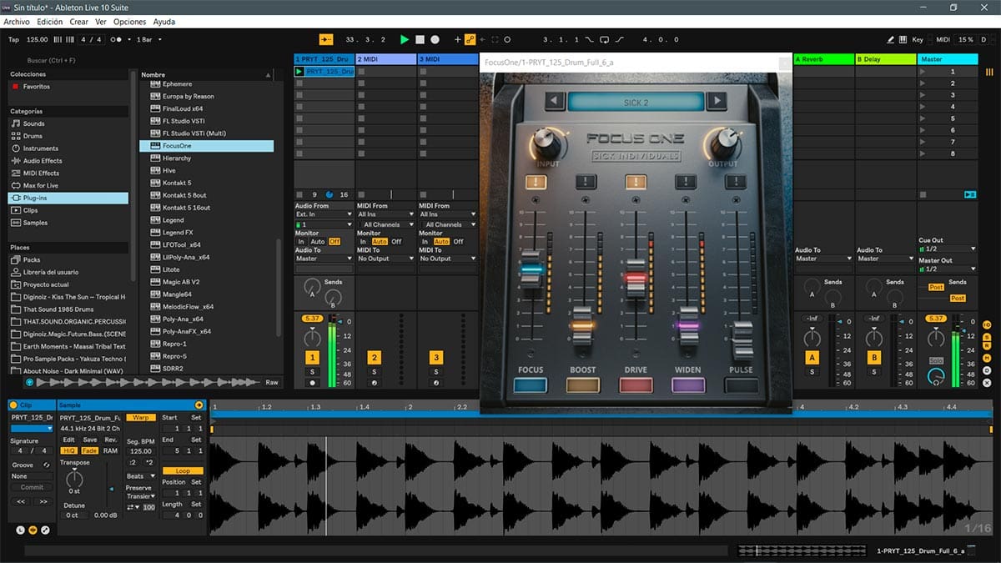
Task: Select Kontakt 5 plug-in in list
Action: pos(206,183)
